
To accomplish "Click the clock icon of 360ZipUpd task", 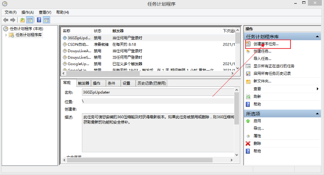I will click(65, 38).
